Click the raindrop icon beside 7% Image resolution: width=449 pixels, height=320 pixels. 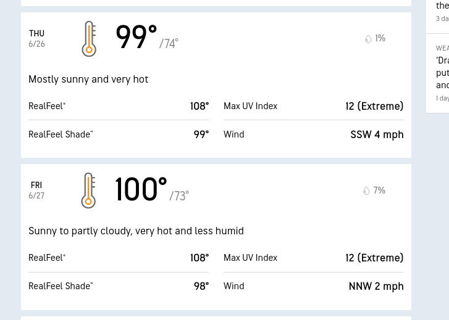(x=366, y=191)
